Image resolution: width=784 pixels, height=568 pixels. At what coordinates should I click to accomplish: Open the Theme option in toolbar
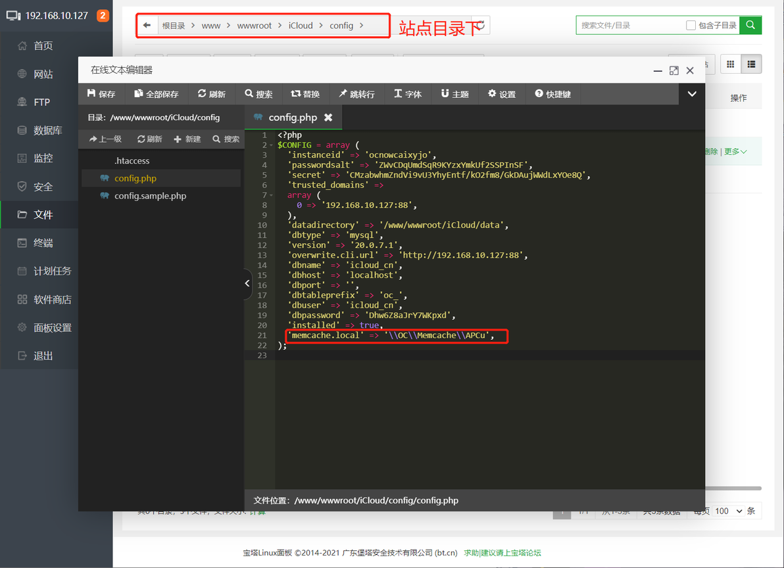(x=454, y=94)
